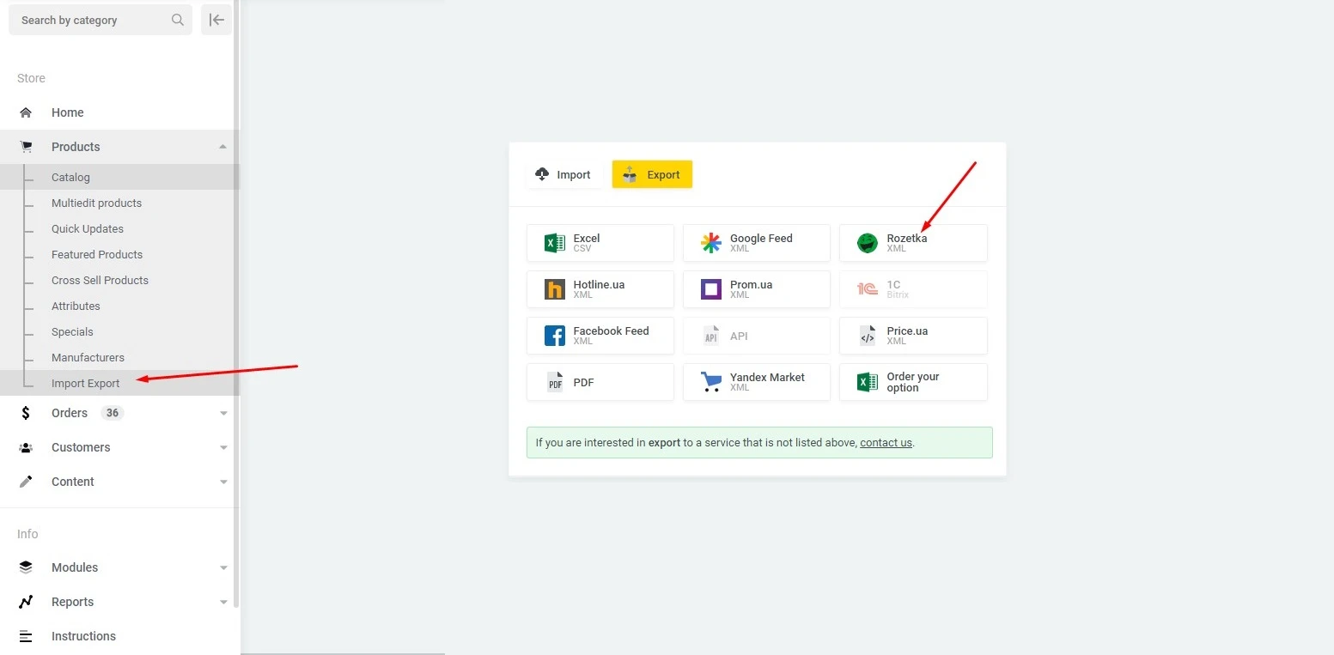Expand the Customers menu section

[x=223, y=447]
